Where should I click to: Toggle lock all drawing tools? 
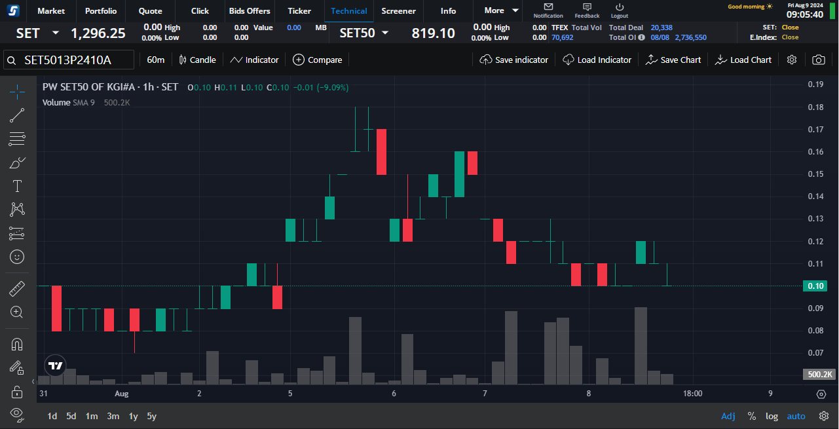click(17, 392)
